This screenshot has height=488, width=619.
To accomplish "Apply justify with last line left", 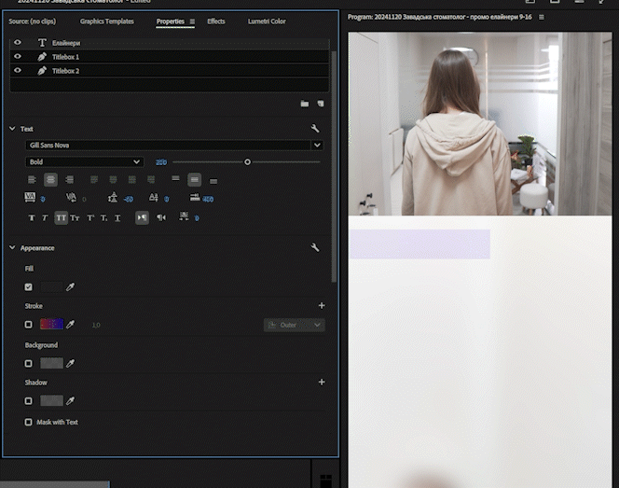I will click(94, 180).
